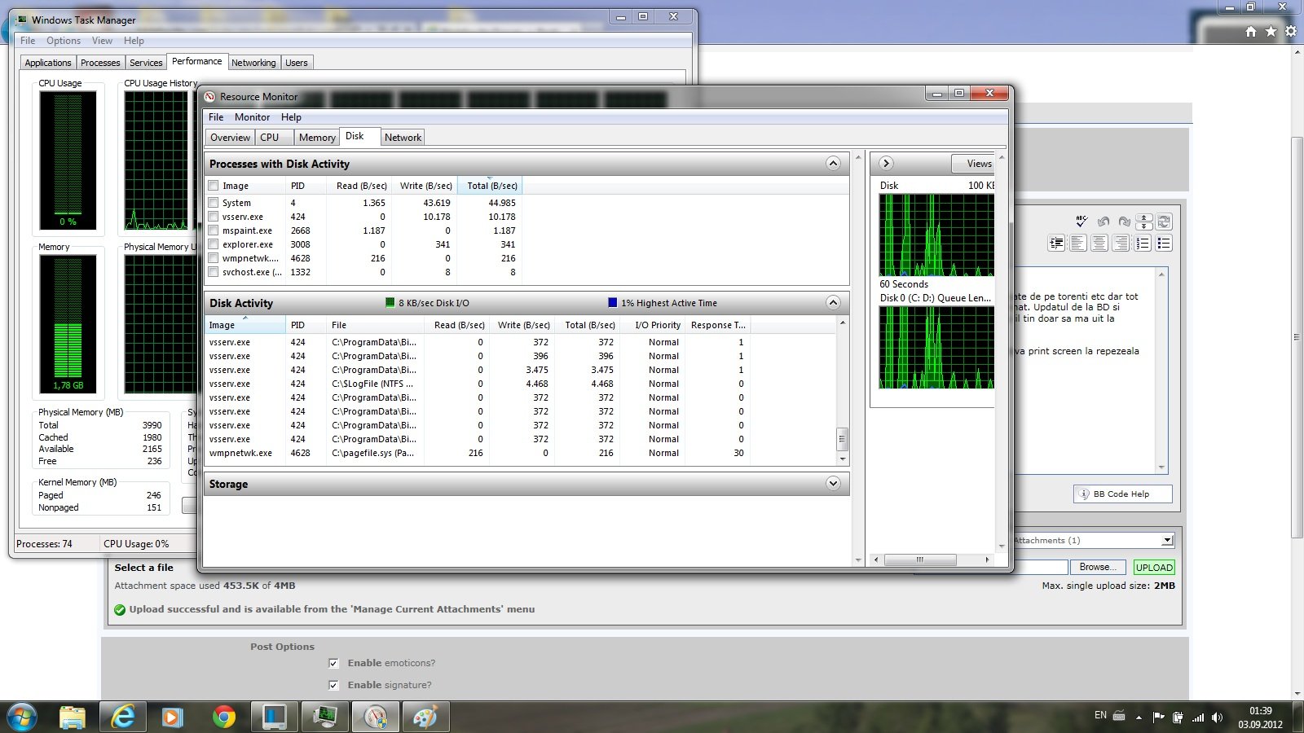This screenshot has height=733, width=1304.
Task: Open the browser home icon
Action: (x=1251, y=31)
